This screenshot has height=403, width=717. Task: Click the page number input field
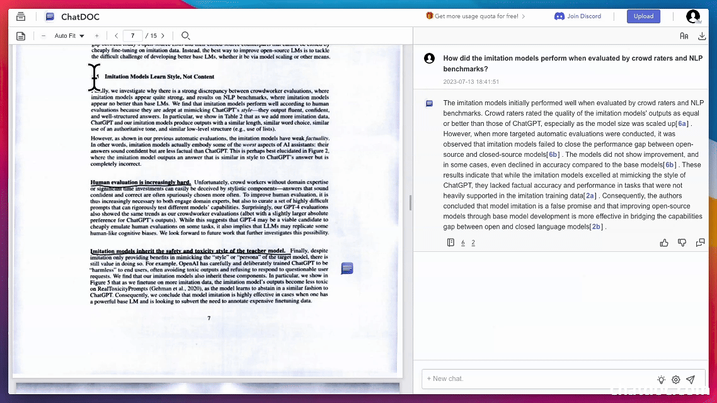tap(132, 36)
